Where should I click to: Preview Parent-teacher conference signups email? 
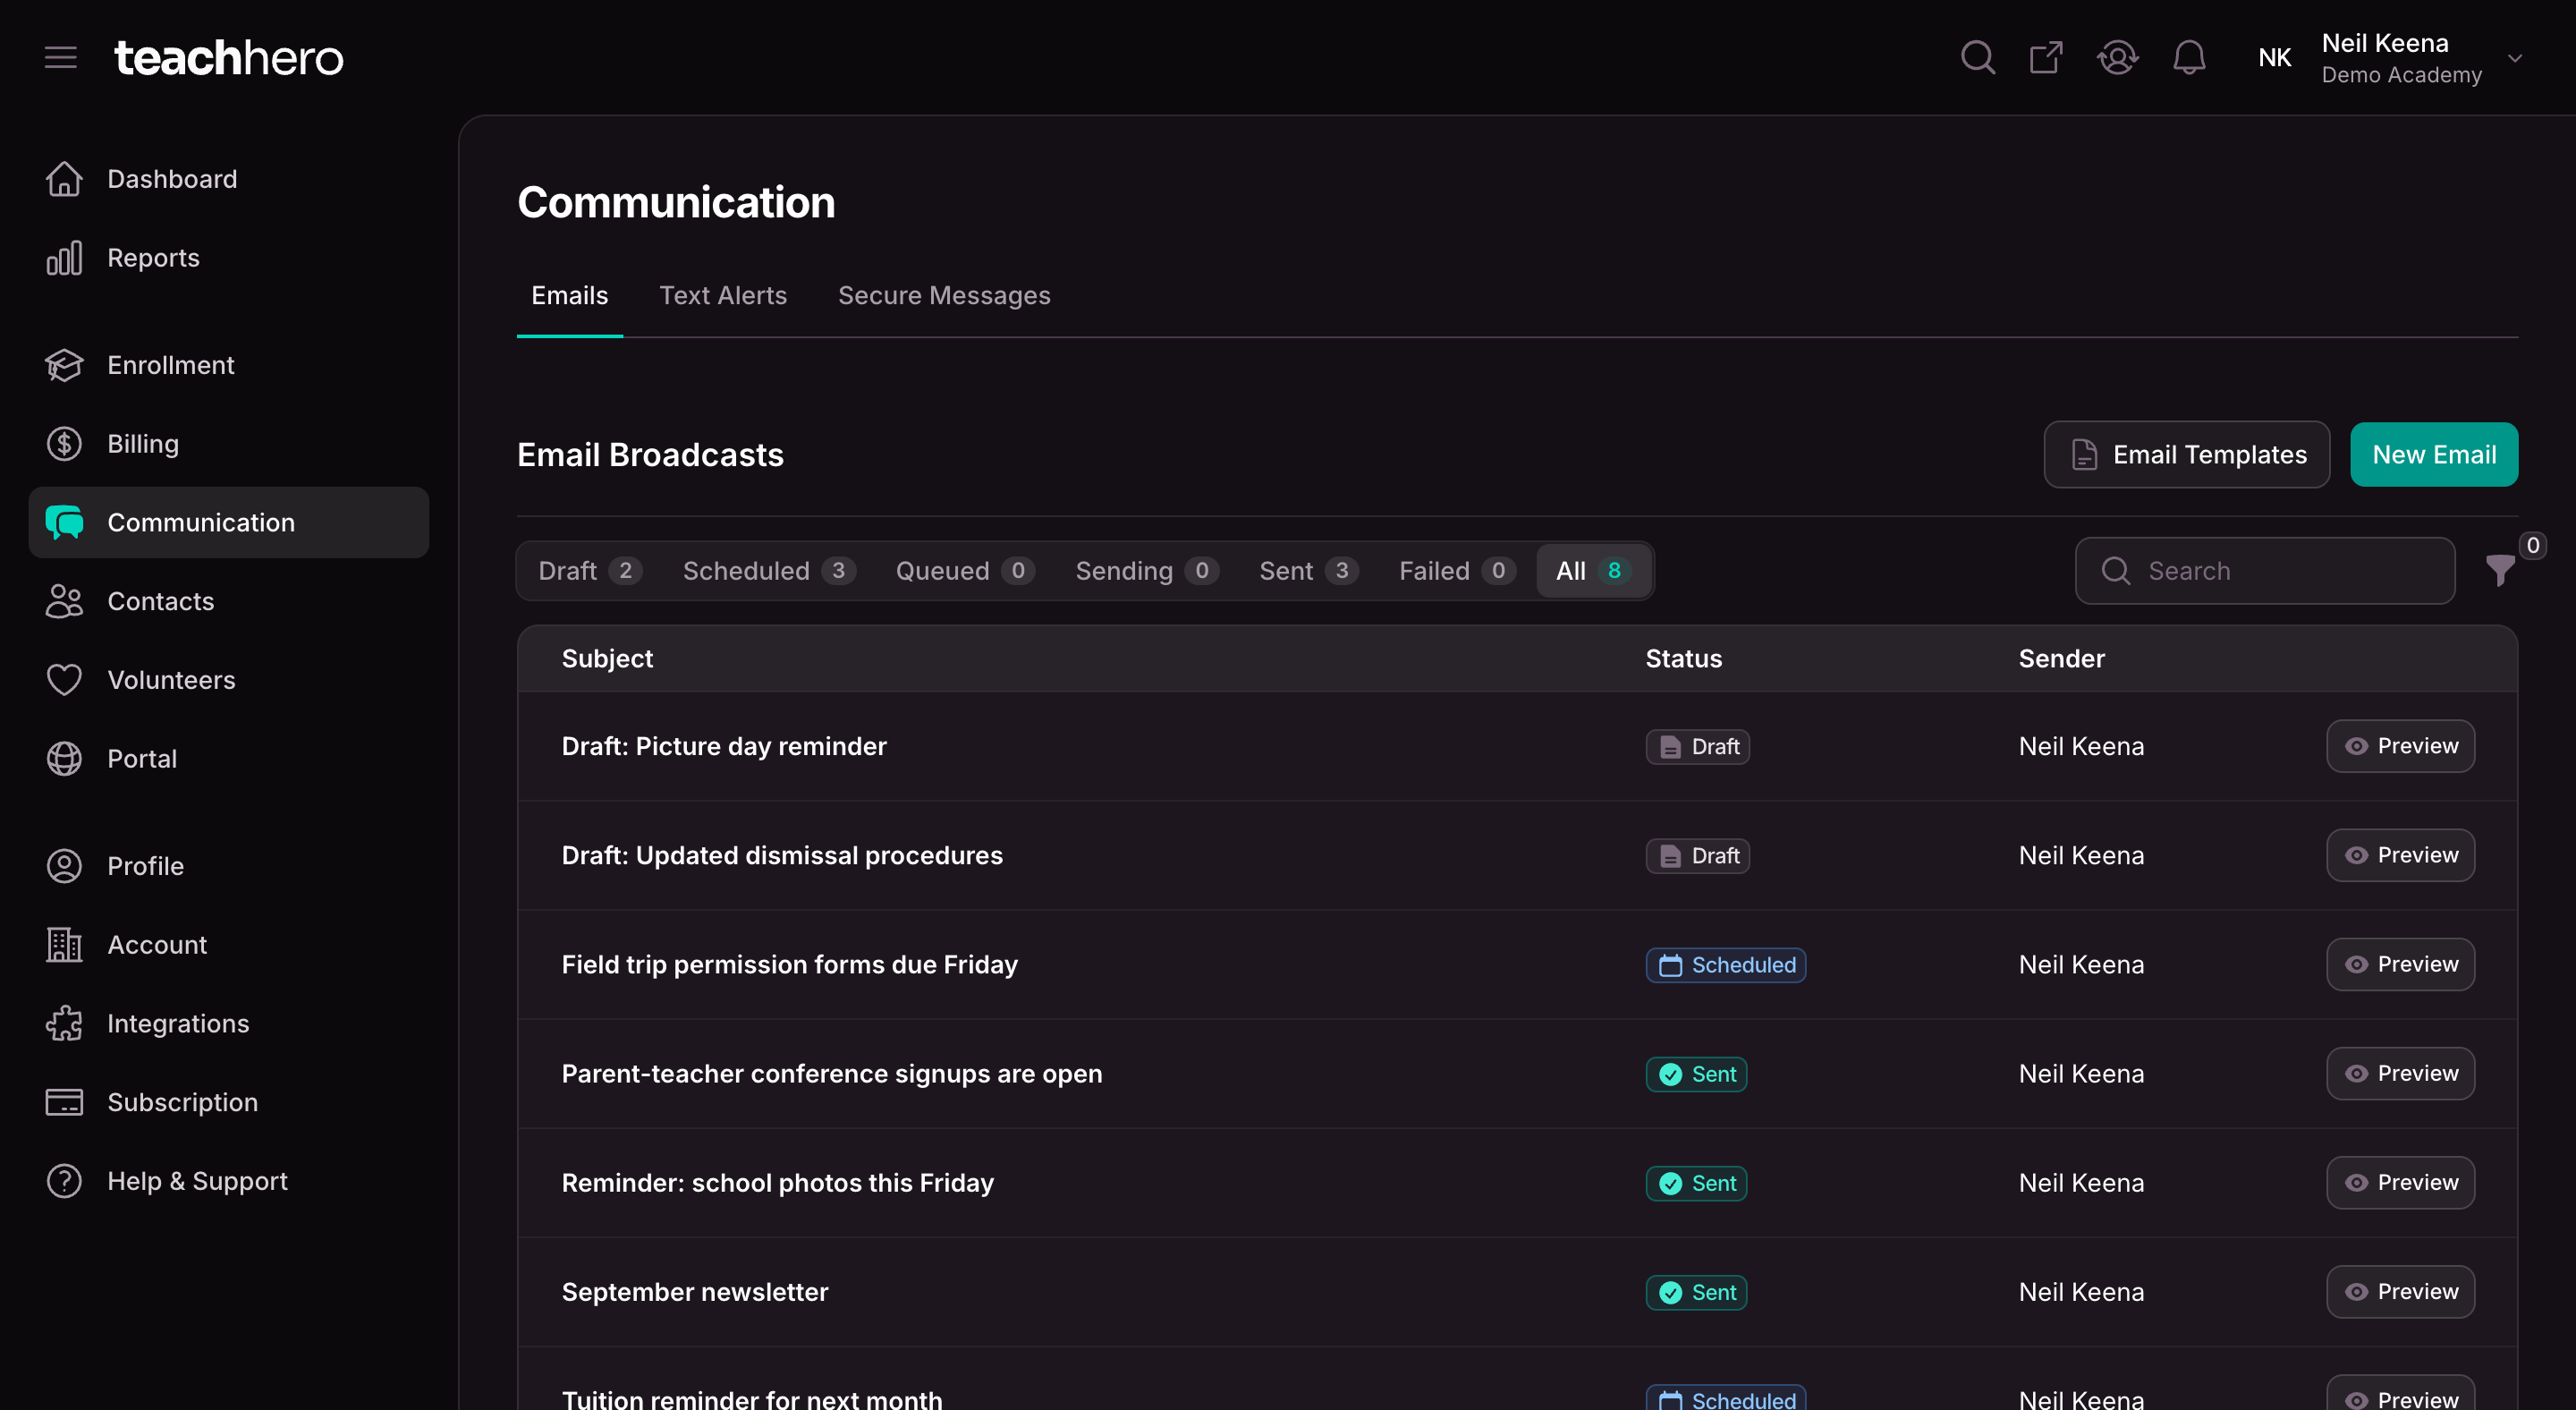[x=2400, y=1073]
